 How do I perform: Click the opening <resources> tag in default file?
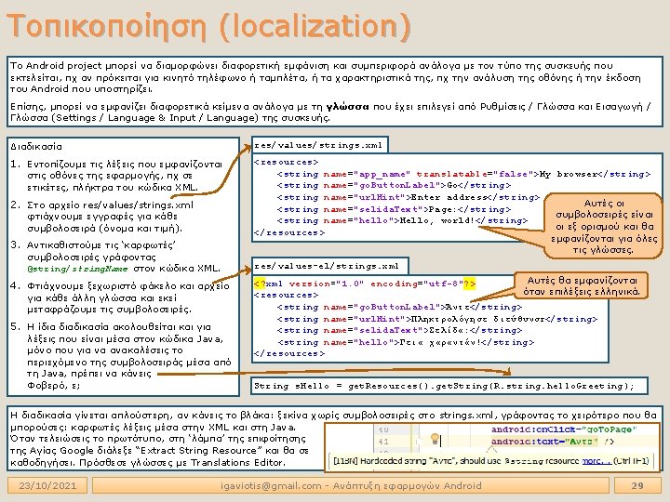pyautogui.click(x=286, y=162)
